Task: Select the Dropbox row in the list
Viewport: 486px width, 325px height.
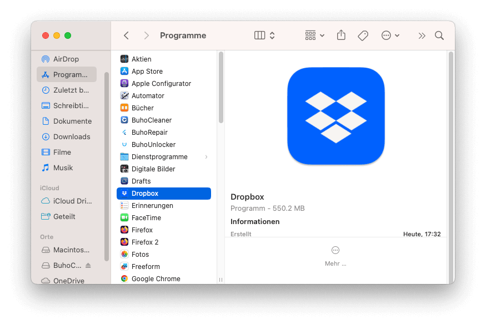Action: [164, 194]
